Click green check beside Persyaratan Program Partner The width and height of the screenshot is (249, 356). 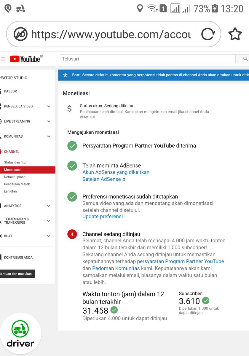point(72,146)
